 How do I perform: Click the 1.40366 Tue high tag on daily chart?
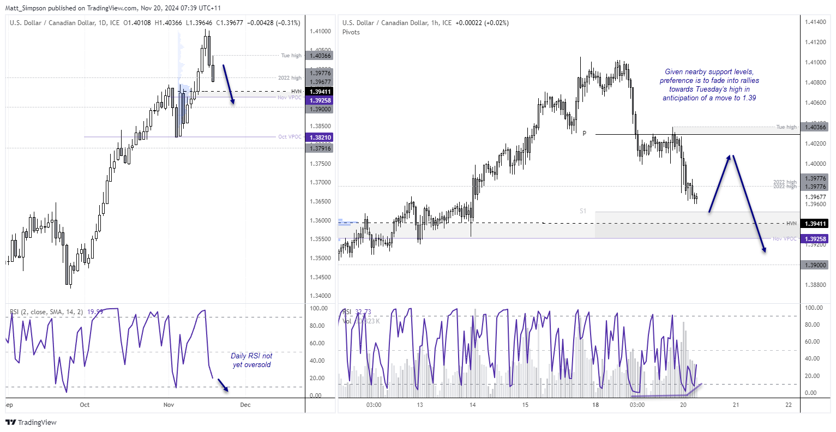pos(320,56)
